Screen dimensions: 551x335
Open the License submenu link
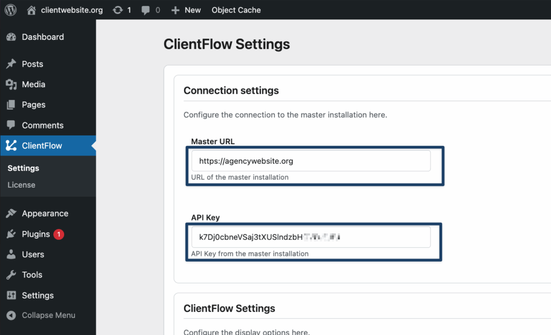point(22,184)
